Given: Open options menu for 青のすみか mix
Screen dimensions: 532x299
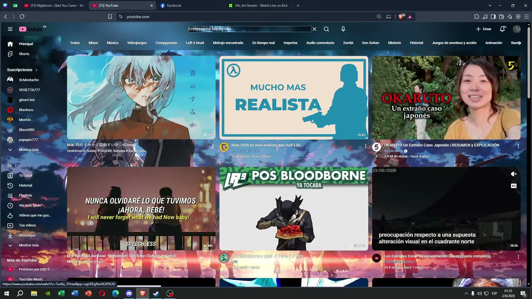Looking at the screenshot, I should pyautogui.click(x=213, y=146).
